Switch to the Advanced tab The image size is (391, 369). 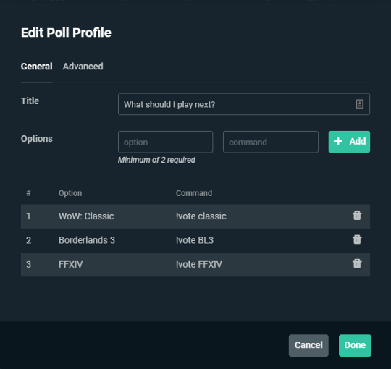coord(83,67)
